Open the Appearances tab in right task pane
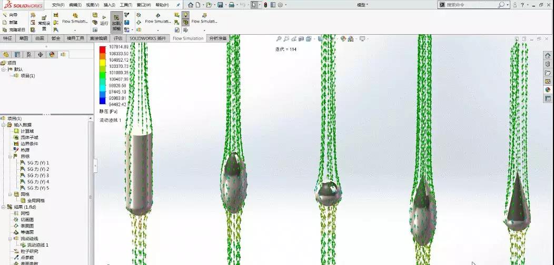 point(548,90)
